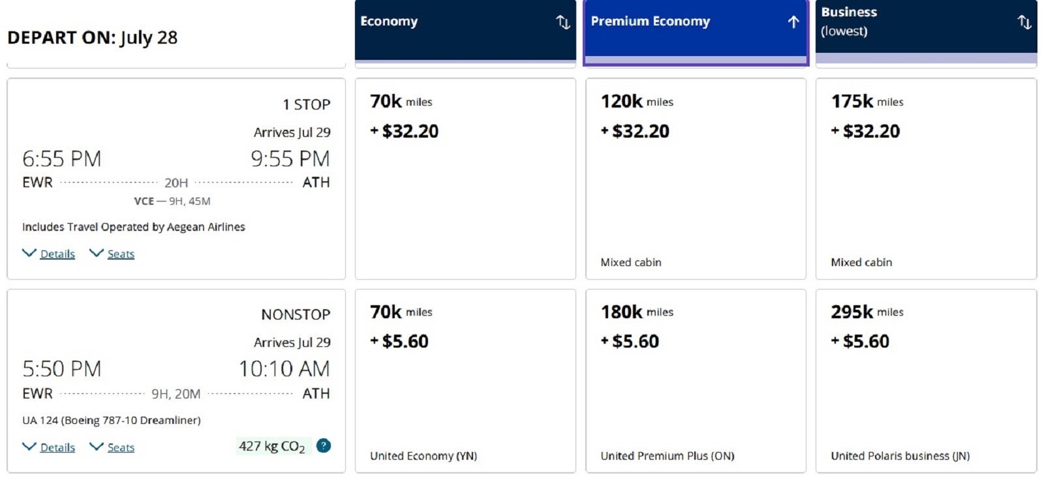Sort results by Economy column arrows
1044x480 pixels.
tap(562, 22)
